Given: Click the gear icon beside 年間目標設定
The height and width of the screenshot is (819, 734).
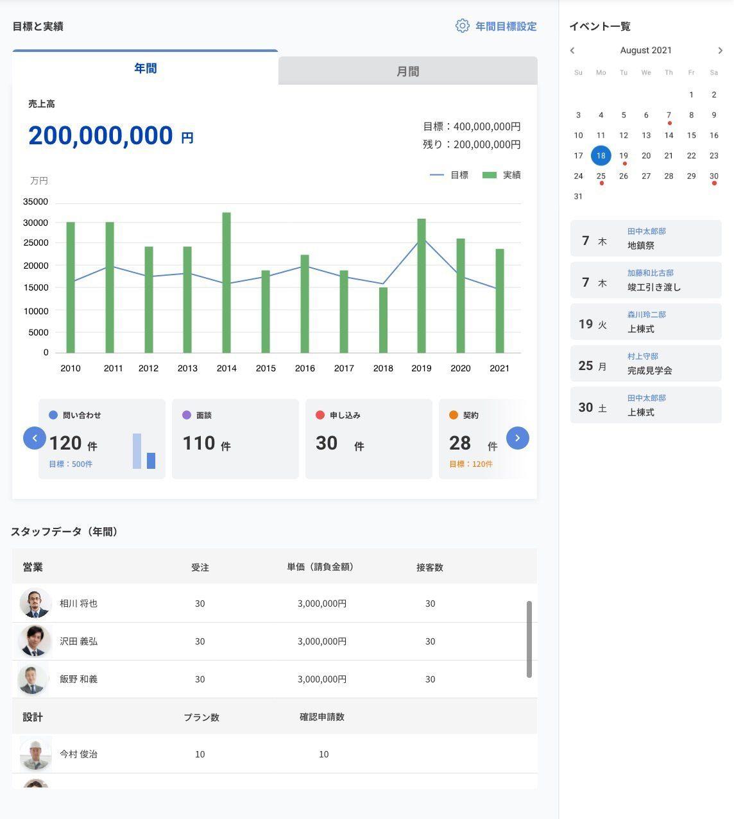Looking at the screenshot, I should (x=462, y=26).
